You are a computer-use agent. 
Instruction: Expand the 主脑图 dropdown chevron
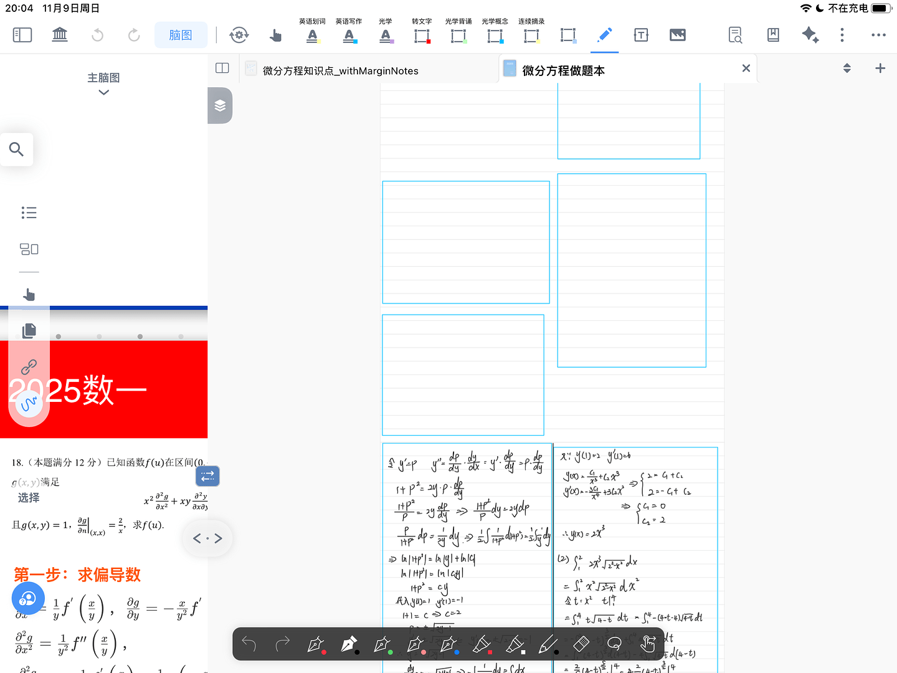point(104,93)
